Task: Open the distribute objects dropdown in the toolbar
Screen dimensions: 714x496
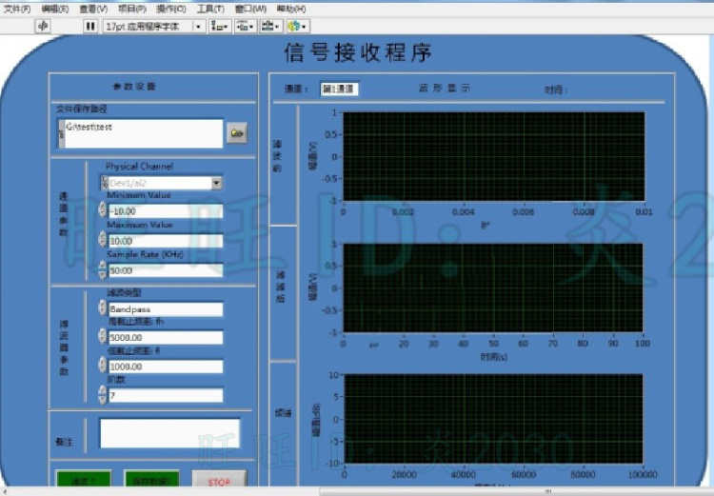Action: (245, 27)
